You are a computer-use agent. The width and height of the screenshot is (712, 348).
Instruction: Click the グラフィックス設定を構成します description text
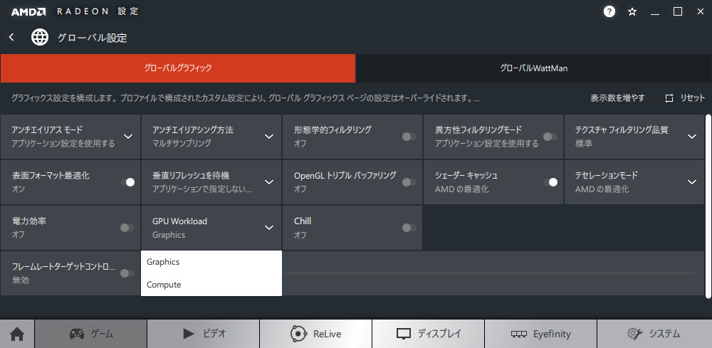[x=245, y=98]
